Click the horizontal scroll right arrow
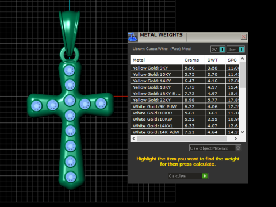Image resolution: width=276 pixels, height=207 pixels. point(236,139)
